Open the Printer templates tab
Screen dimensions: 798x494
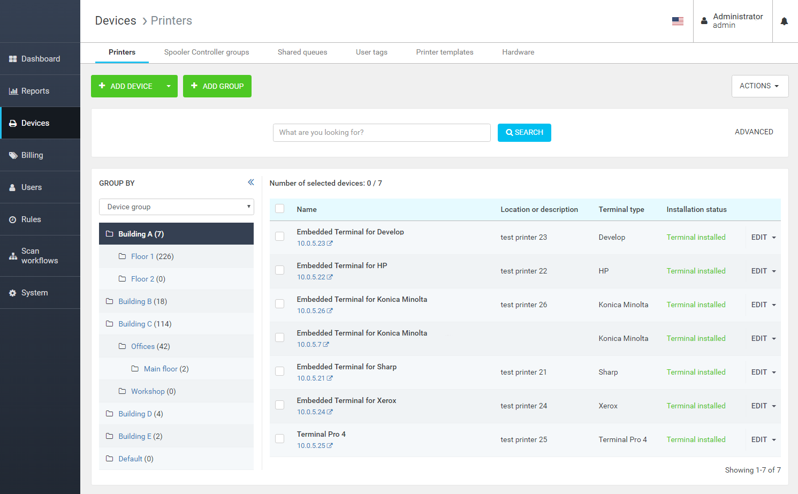click(x=444, y=52)
